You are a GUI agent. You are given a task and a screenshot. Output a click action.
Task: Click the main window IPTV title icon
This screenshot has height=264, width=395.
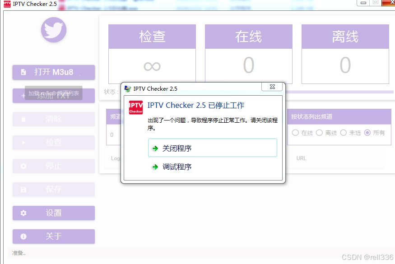(7, 4)
